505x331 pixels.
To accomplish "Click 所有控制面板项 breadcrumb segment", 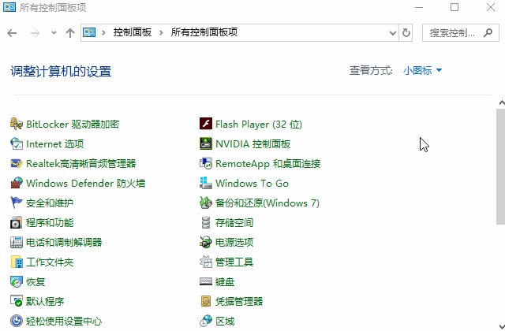I will point(204,33).
